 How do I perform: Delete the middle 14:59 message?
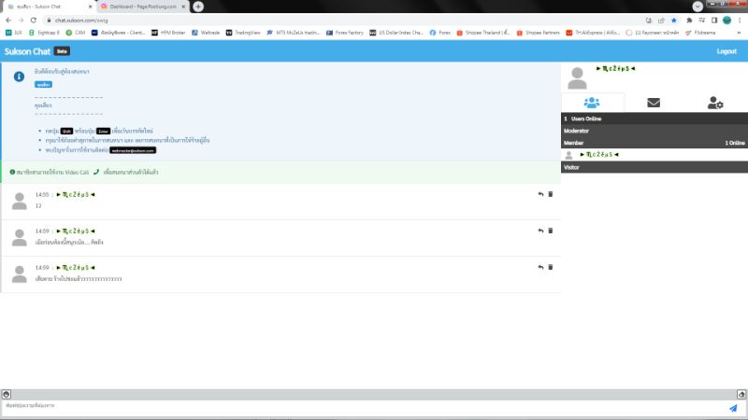tap(551, 231)
